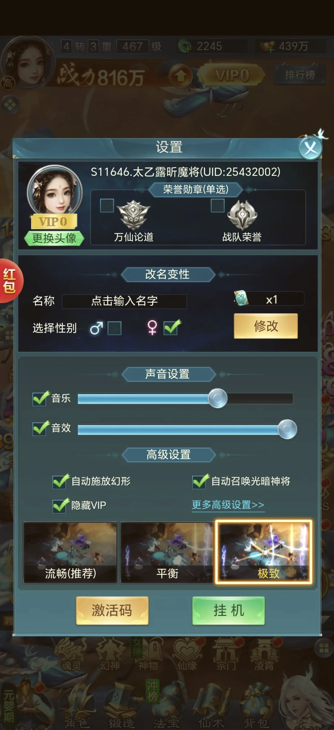The height and width of the screenshot is (730, 334).
Task: Click the 点击输入名字 name field
Action: click(x=124, y=301)
